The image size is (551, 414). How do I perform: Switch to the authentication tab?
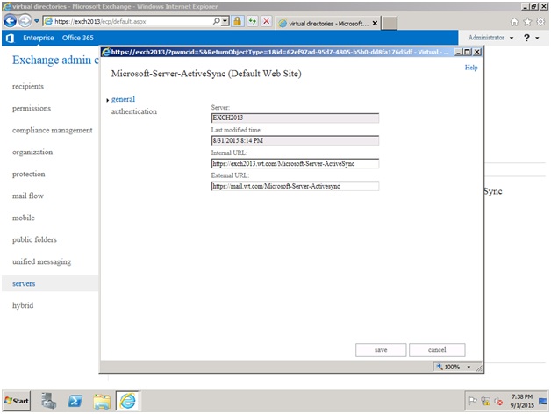(x=134, y=111)
